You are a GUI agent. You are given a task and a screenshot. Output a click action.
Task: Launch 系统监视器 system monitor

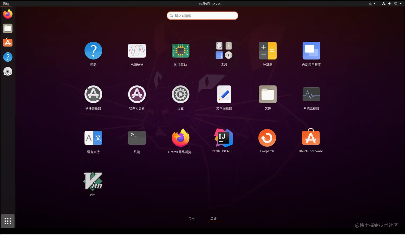[x=311, y=94]
